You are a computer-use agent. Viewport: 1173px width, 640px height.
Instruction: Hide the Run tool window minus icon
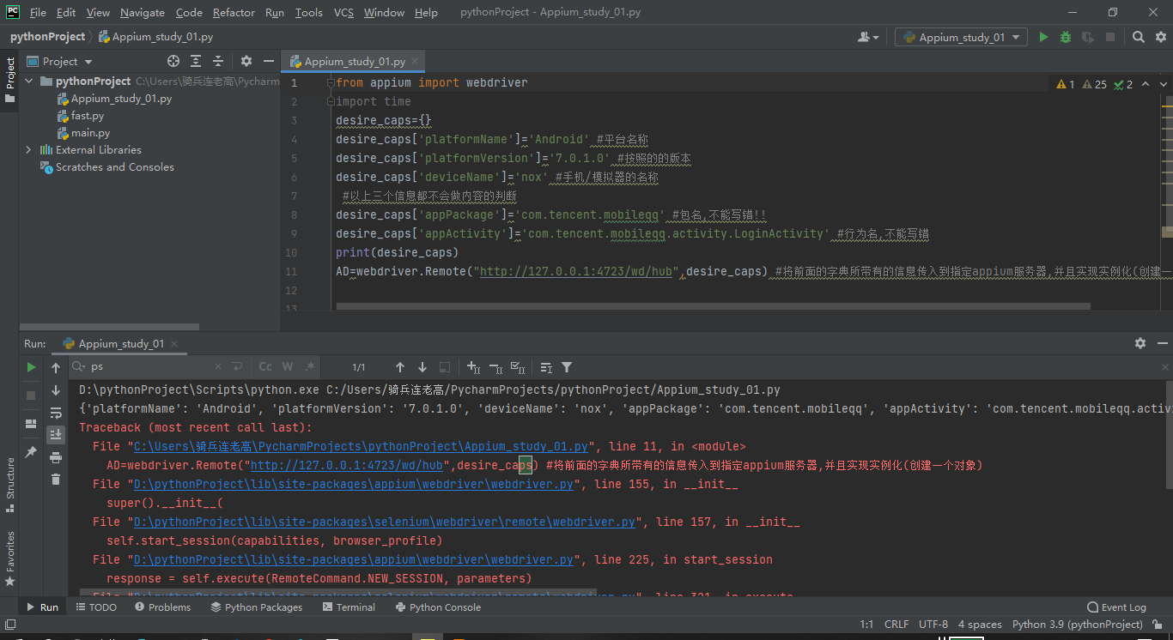[1161, 343]
